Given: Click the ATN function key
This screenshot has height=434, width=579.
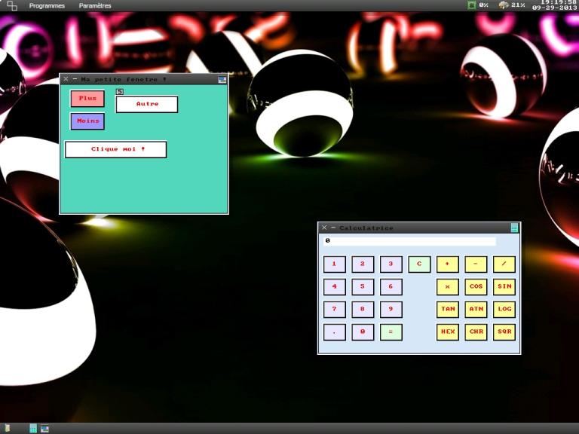Looking at the screenshot, I should point(476,309).
